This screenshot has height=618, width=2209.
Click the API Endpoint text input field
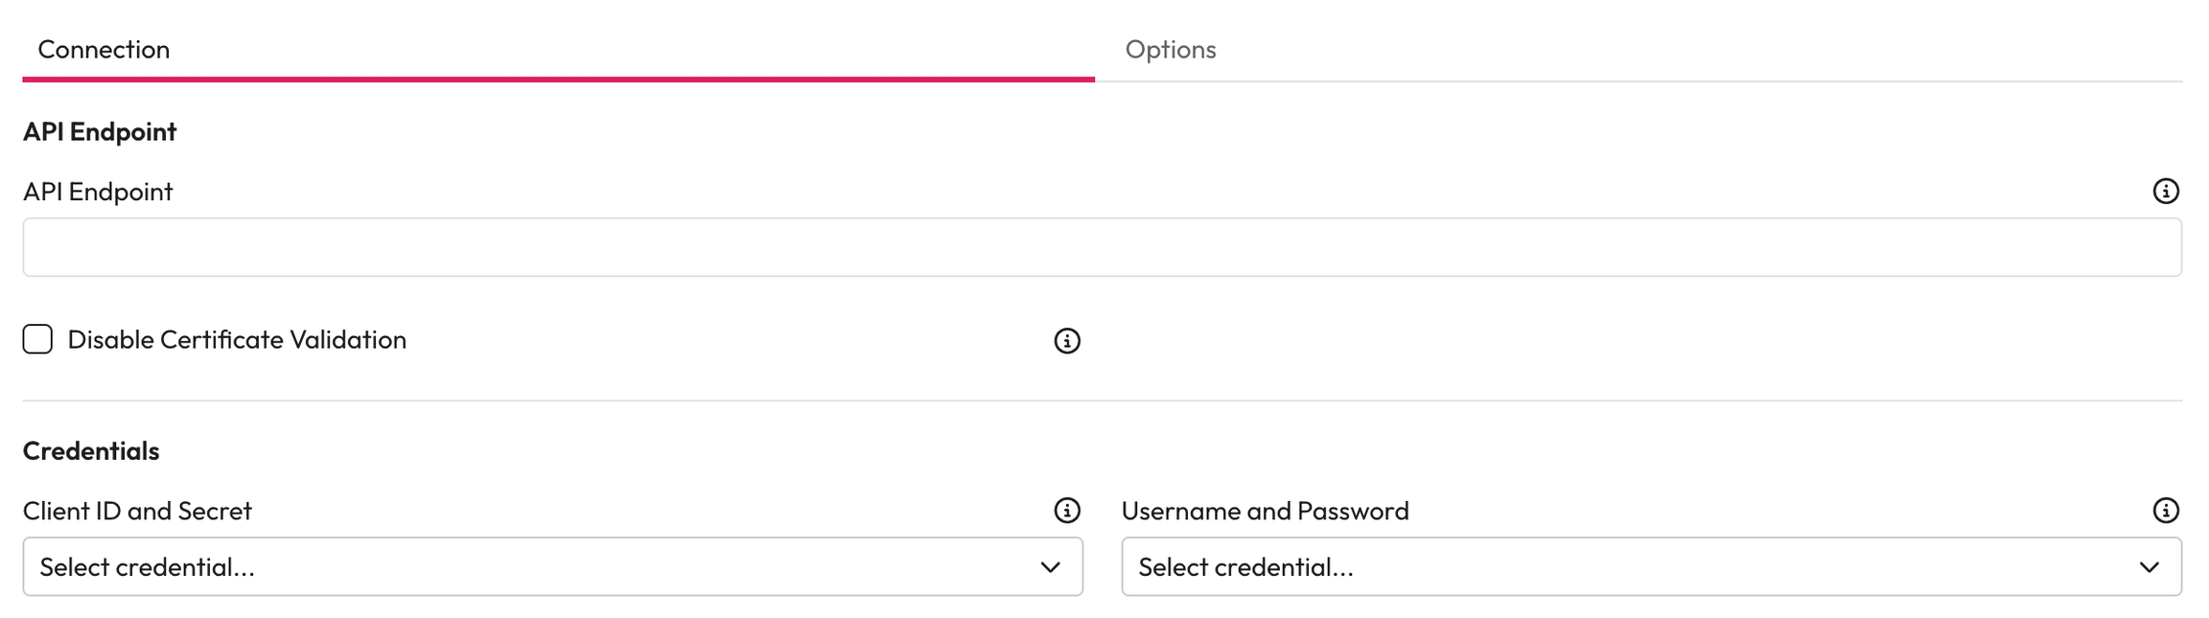(x=1101, y=247)
